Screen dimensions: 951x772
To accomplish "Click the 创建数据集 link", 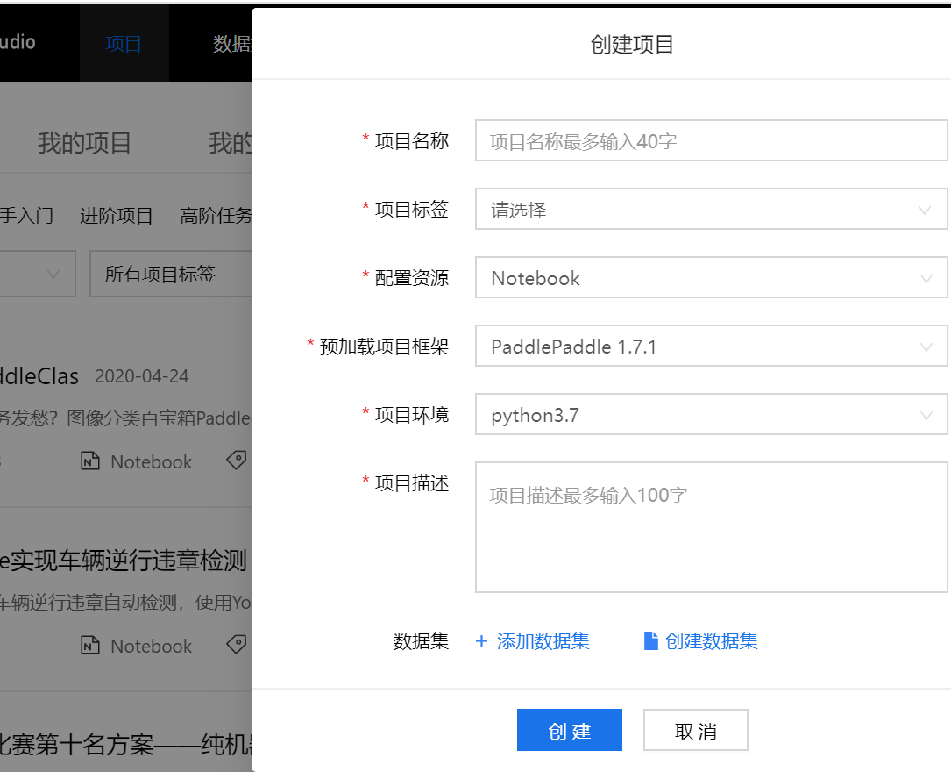I will click(x=710, y=641).
